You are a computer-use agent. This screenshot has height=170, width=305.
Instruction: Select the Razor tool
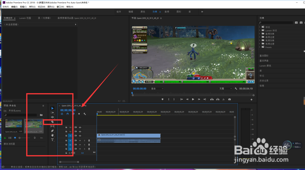click(x=52, y=122)
